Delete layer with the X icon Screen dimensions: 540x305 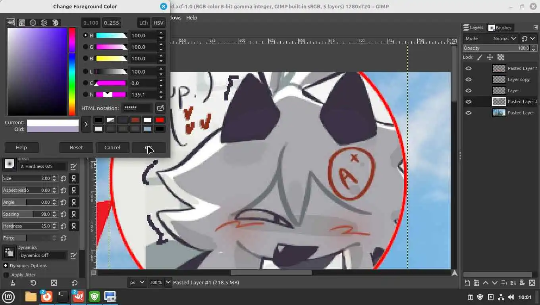531,283
